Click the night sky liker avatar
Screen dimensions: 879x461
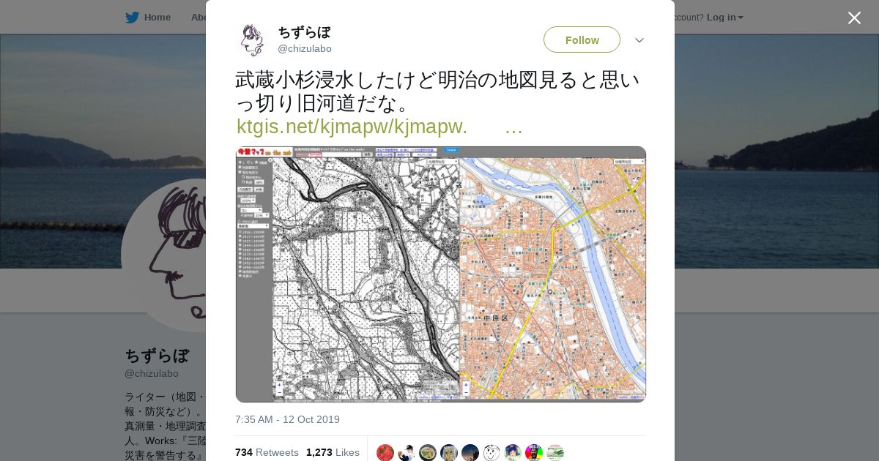(x=470, y=453)
